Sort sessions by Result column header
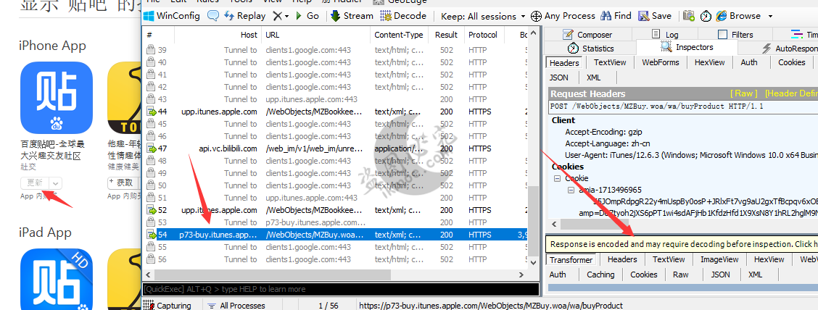Screen dimensions: 818x310 click(446, 35)
